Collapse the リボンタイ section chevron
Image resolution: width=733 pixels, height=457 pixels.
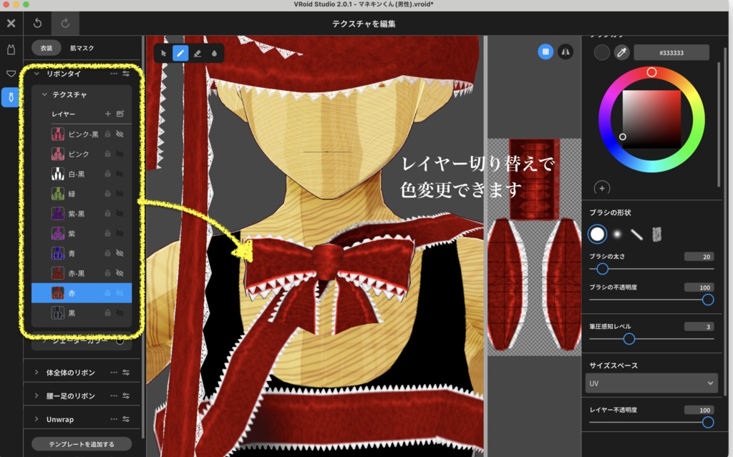37,74
